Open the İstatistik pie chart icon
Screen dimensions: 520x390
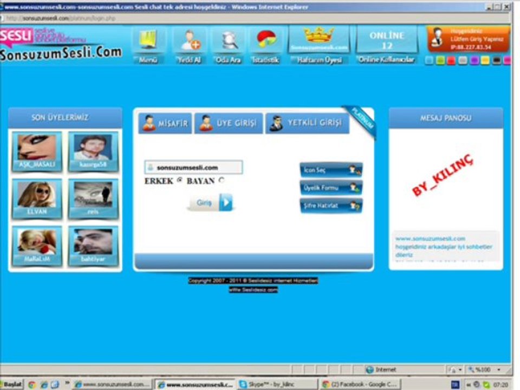coord(265,40)
